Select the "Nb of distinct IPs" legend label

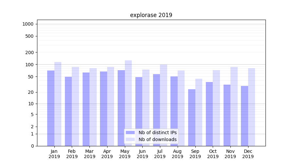tap(157, 133)
